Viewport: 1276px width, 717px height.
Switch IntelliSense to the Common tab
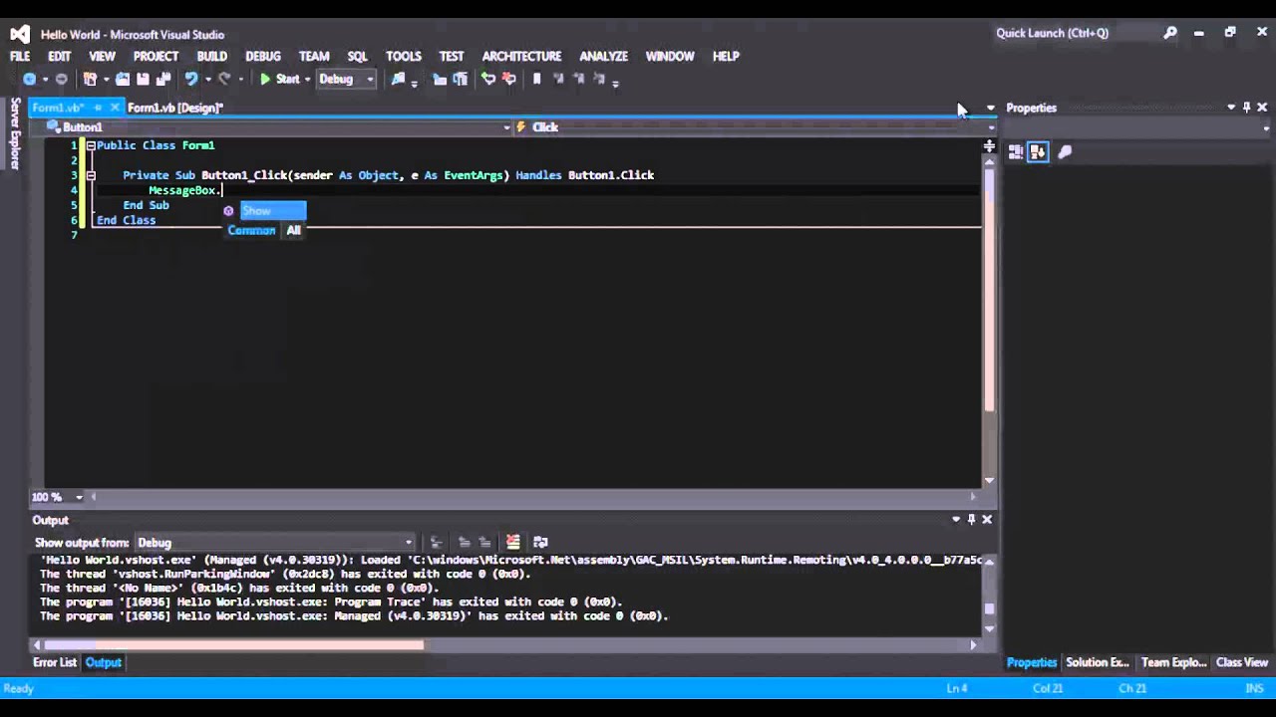tap(251, 230)
